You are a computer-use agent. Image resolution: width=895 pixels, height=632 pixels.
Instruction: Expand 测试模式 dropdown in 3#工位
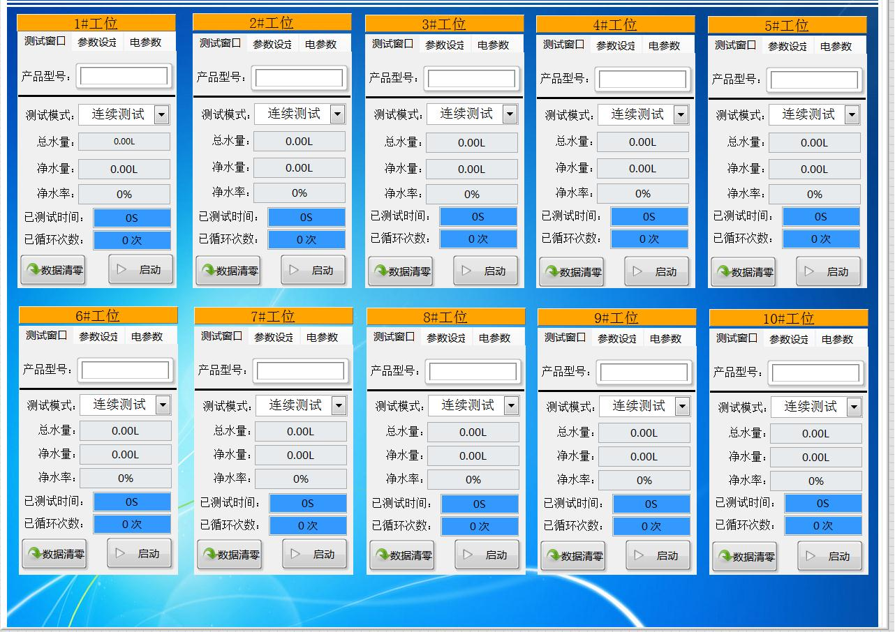510,114
